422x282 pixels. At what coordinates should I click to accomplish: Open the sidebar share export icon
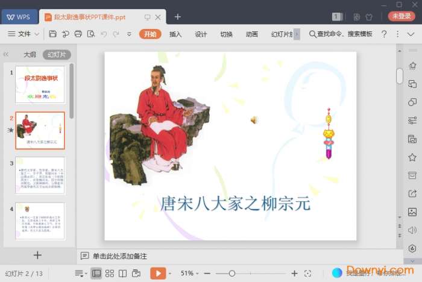[x=412, y=193]
